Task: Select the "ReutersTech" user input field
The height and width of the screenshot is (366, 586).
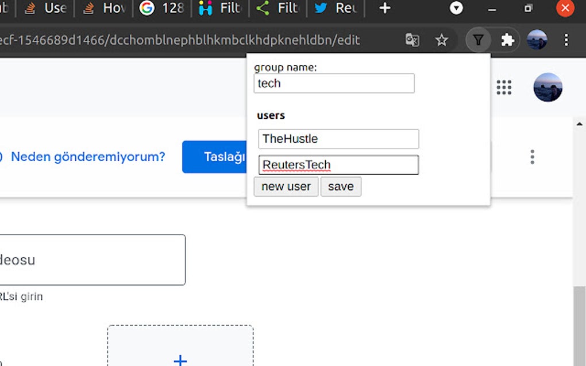Action: (x=338, y=165)
